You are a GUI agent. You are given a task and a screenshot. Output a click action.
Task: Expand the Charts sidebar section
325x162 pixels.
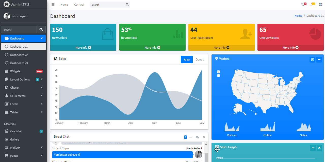pos(14,88)
